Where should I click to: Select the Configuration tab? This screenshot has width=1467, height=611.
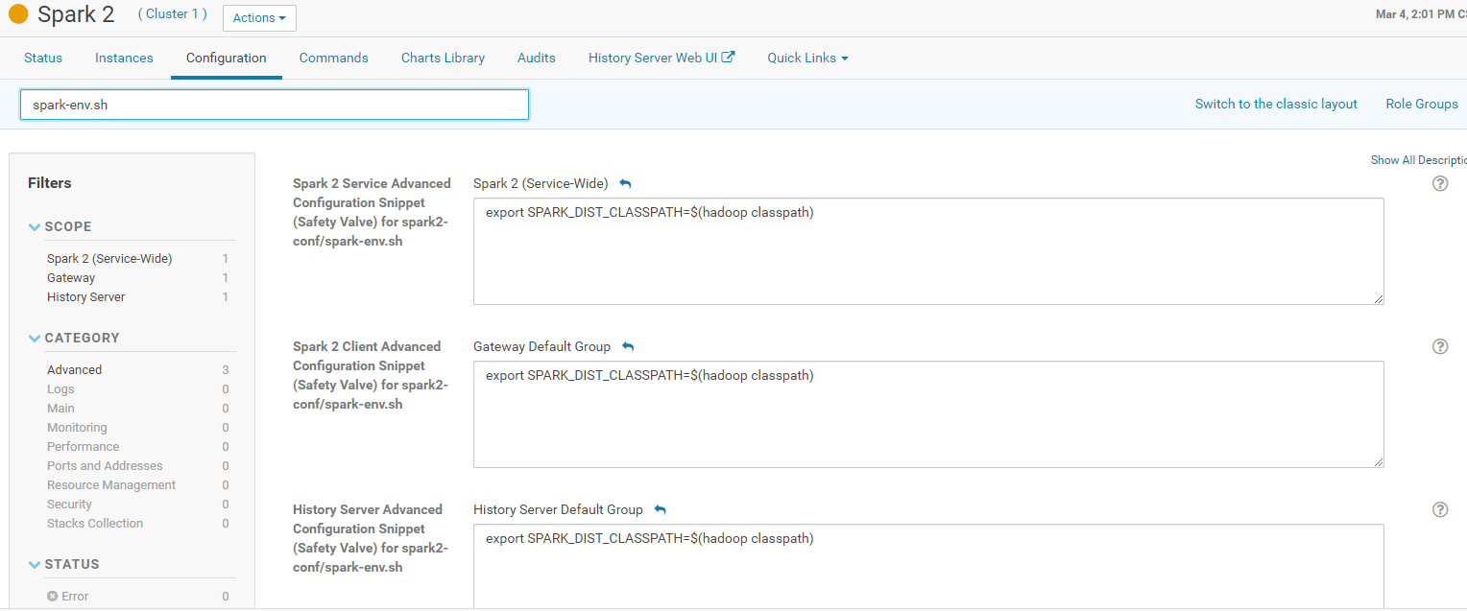227,58
